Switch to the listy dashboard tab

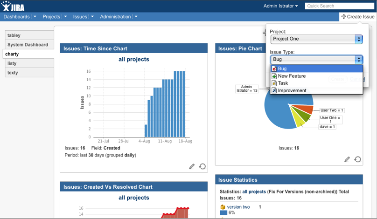click(29, 63)
